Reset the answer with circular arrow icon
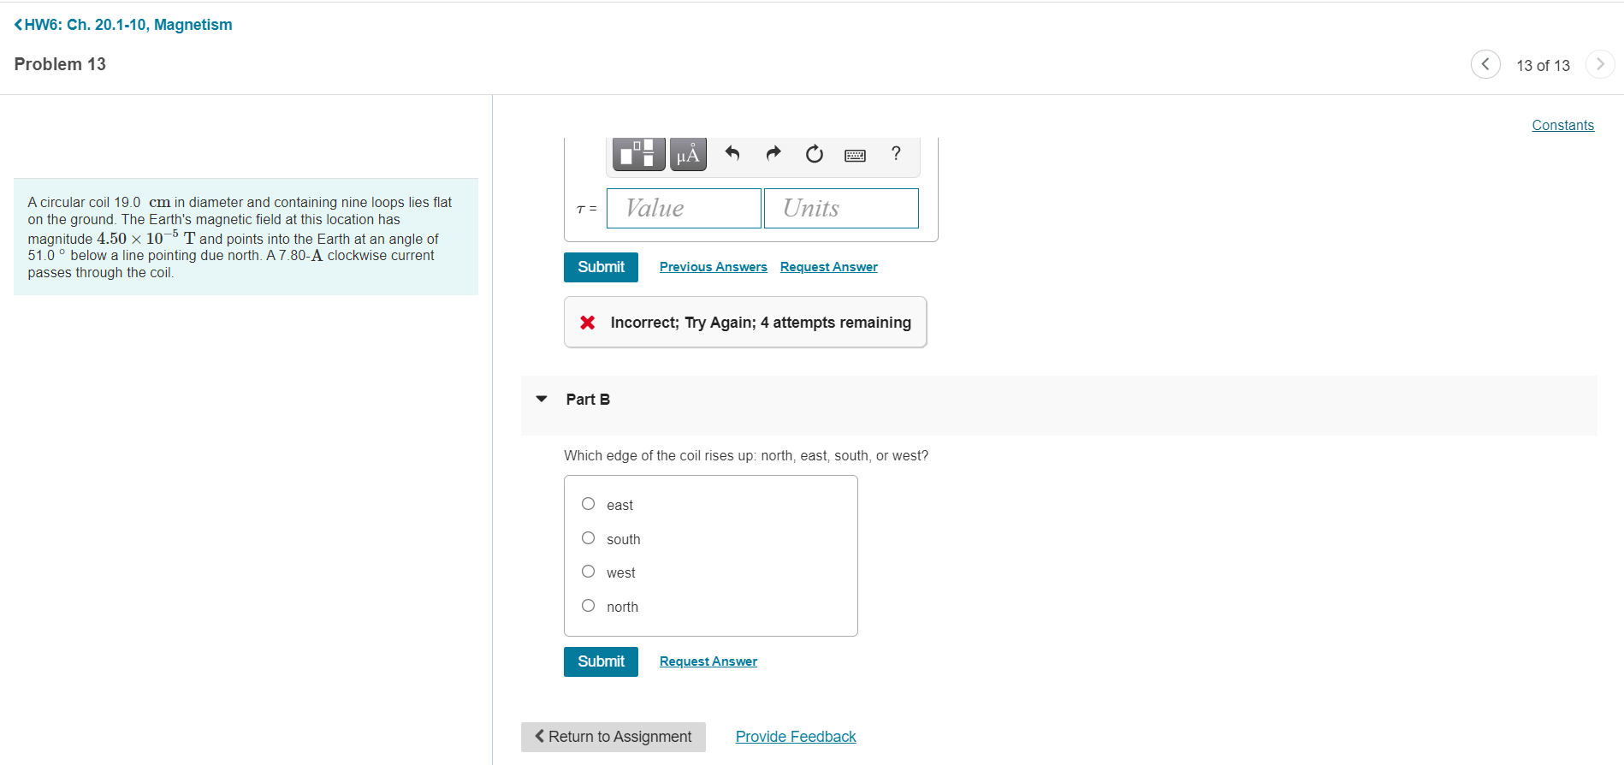The height and width of the screenshot is (765, 1624). click(x=815, y=154)
